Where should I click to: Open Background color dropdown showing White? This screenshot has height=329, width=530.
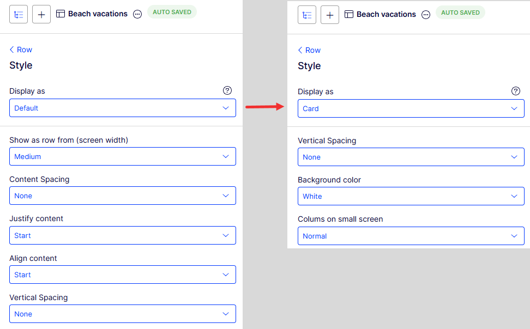(411, 196)
